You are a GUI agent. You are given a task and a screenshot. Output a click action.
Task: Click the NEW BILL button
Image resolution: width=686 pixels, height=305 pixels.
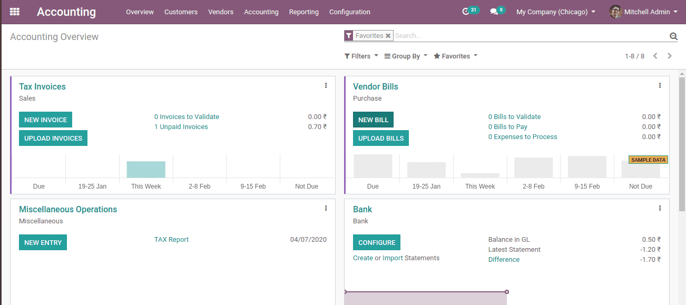click(373, 120)
